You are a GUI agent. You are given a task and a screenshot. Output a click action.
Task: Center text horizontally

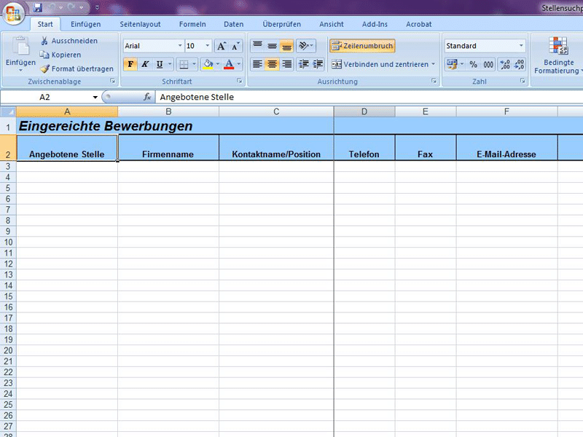click(x=272, y=64)
